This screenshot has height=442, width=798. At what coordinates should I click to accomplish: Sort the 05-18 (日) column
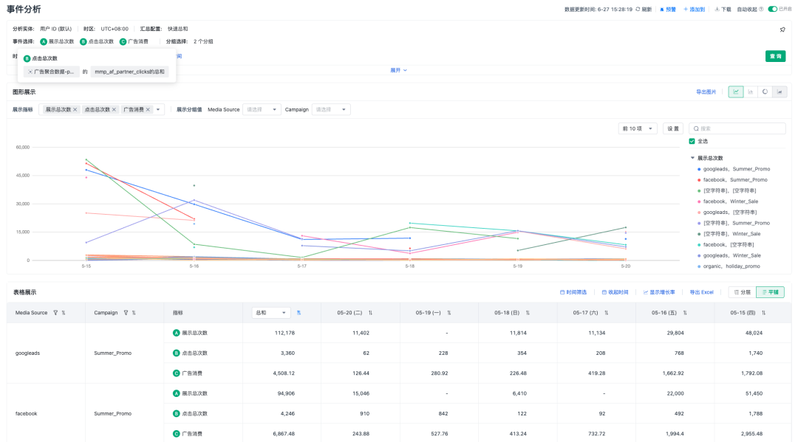pyautogui.click(x=528, y=313)
